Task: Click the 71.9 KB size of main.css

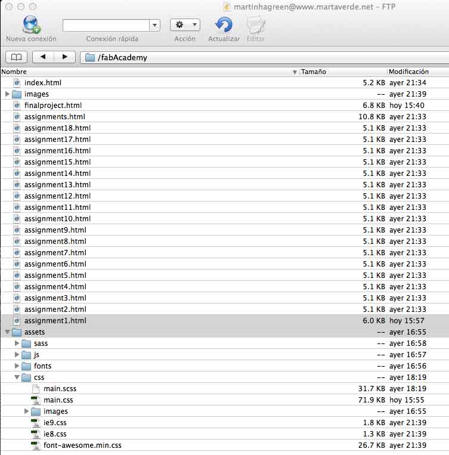Action: (372, 400)
